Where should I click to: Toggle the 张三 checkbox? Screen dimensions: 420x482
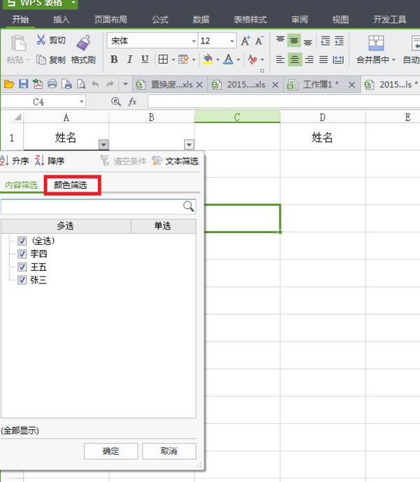[x=22, y=280]
